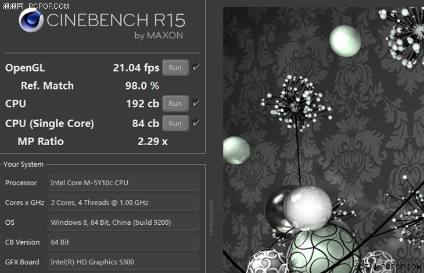
Task: Click the Cores x GHz field
Action: click(x=123, y=203)
